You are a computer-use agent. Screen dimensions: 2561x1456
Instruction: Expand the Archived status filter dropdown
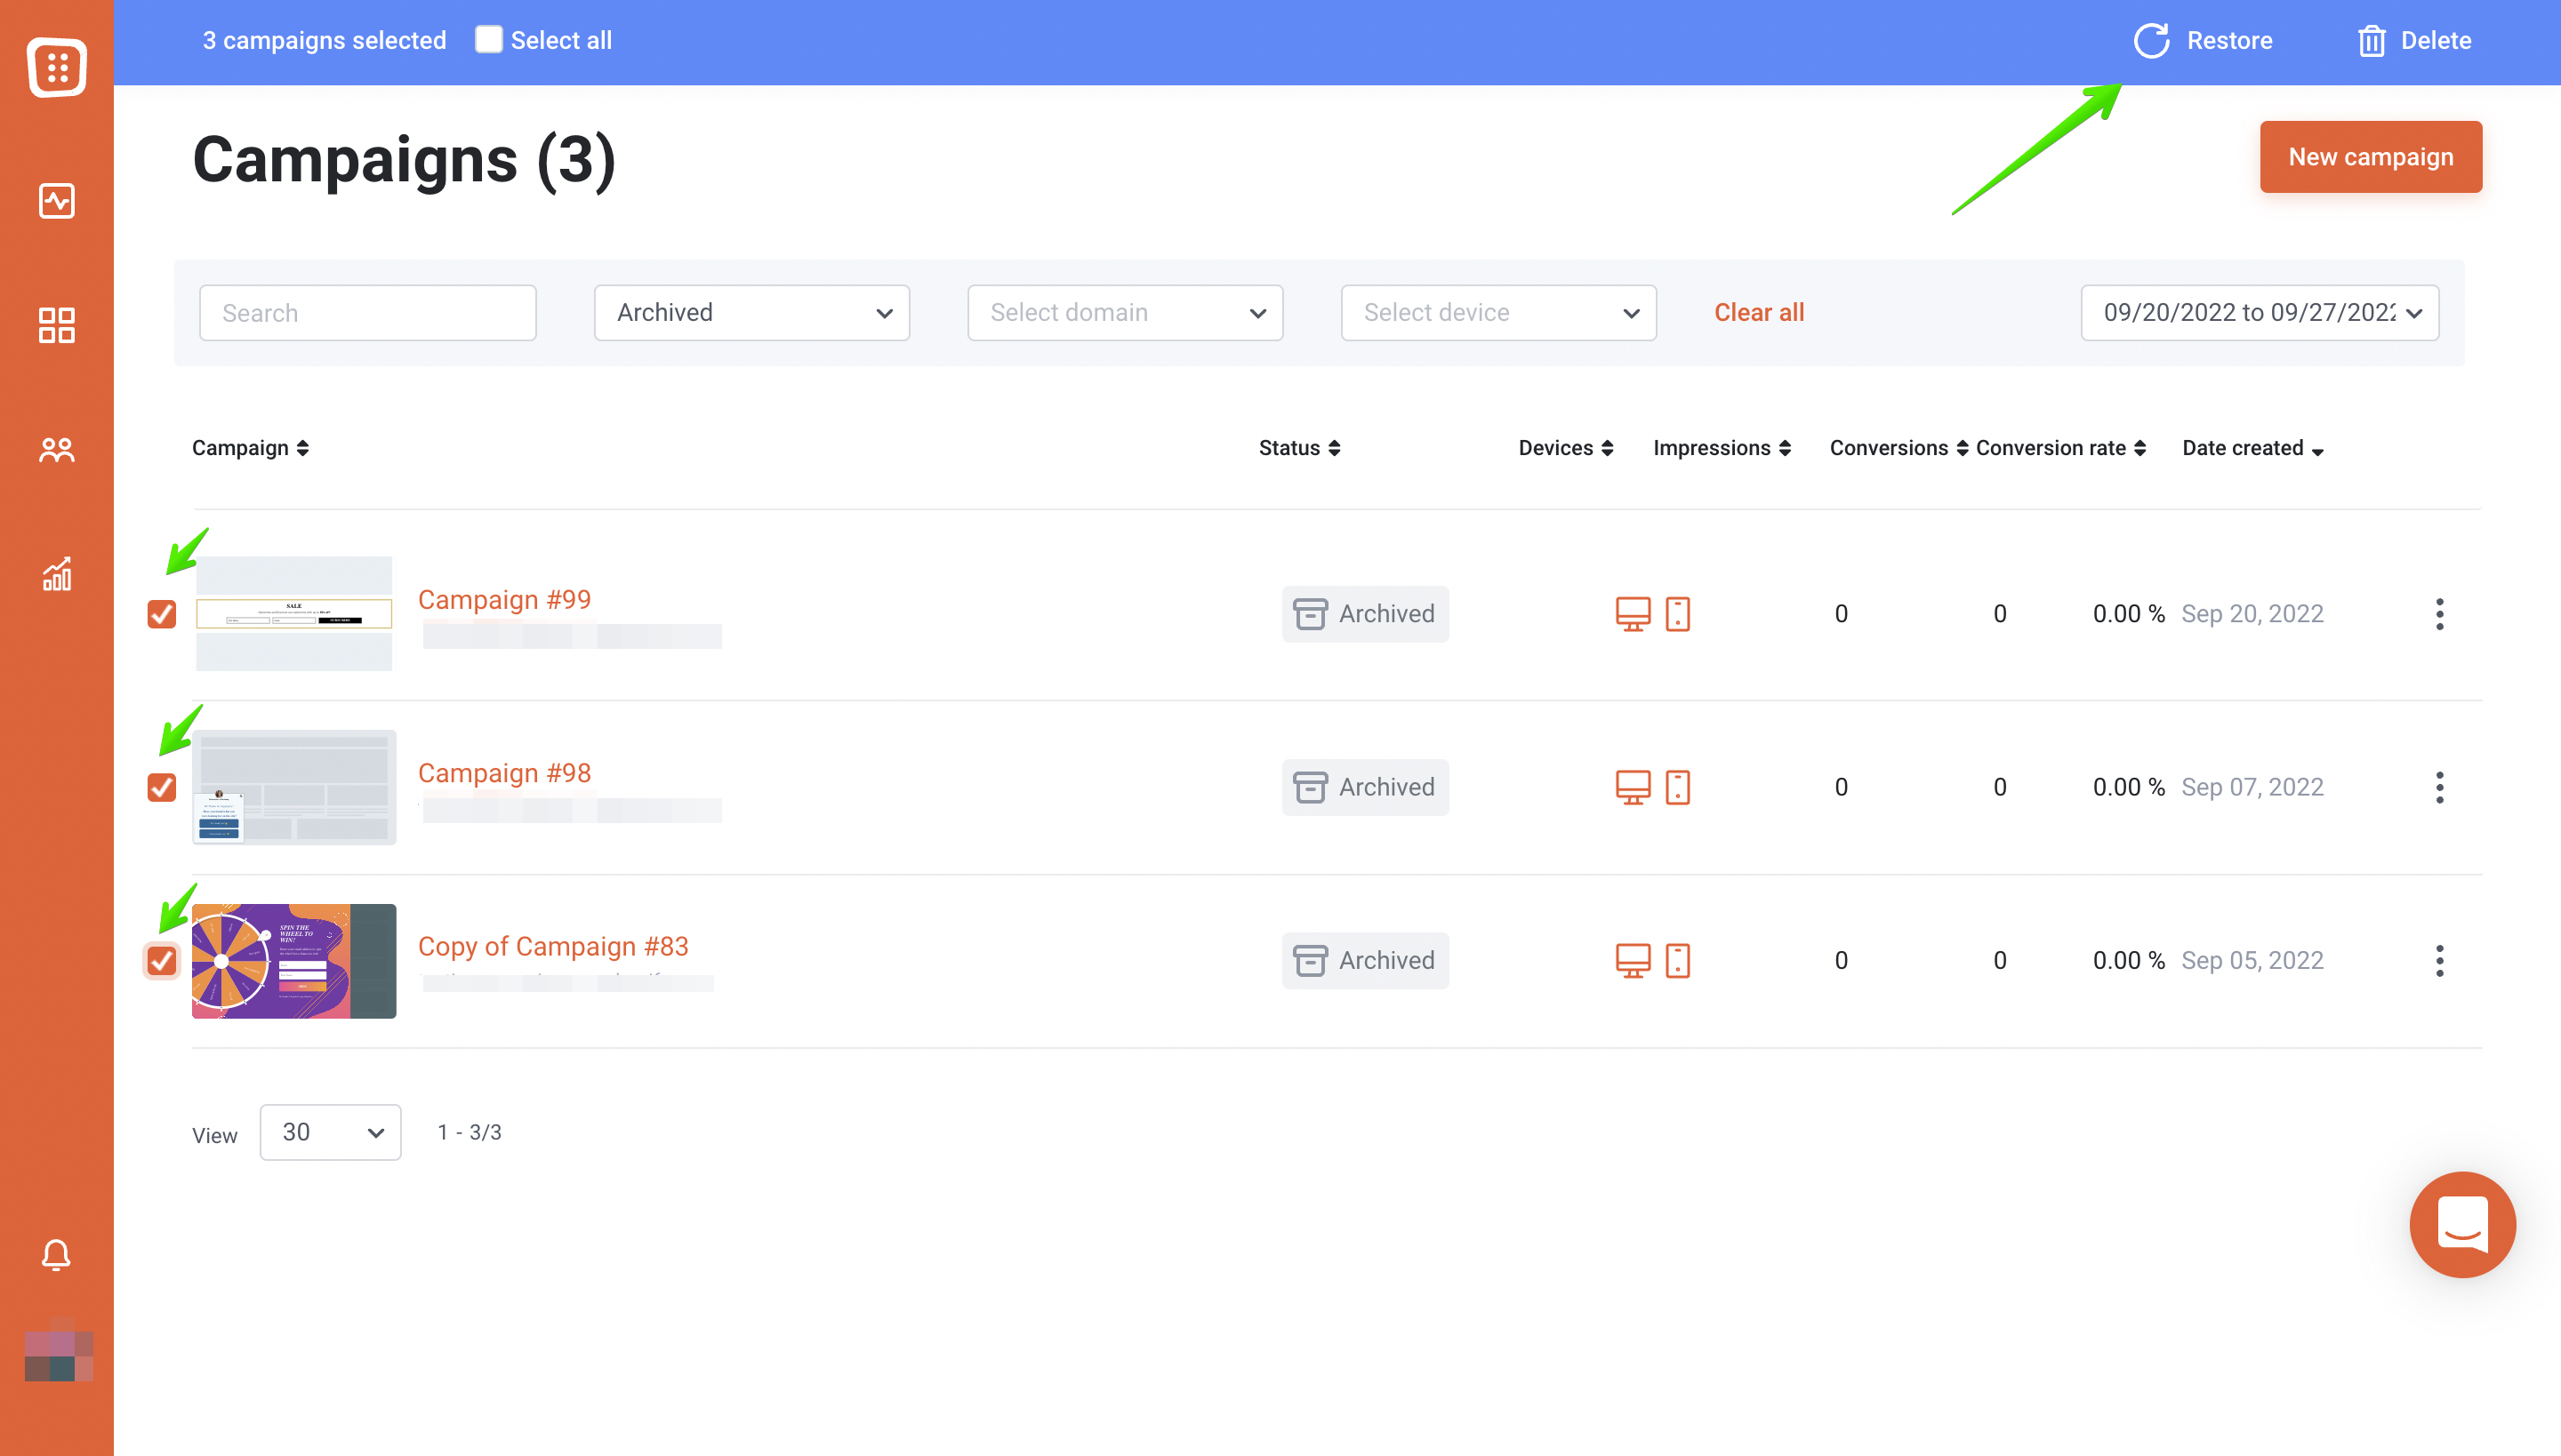click(751, 313)
